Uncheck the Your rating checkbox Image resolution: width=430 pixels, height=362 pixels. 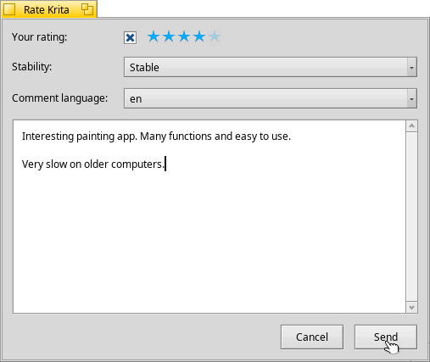[x=130, y=37]
